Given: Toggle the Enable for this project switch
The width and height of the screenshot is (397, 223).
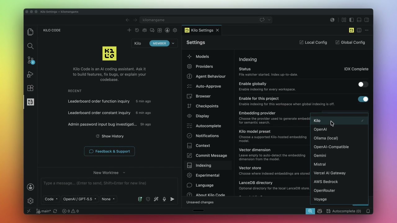Looking at the screenshot, I should pyautogui.click(x=363, y=99).
